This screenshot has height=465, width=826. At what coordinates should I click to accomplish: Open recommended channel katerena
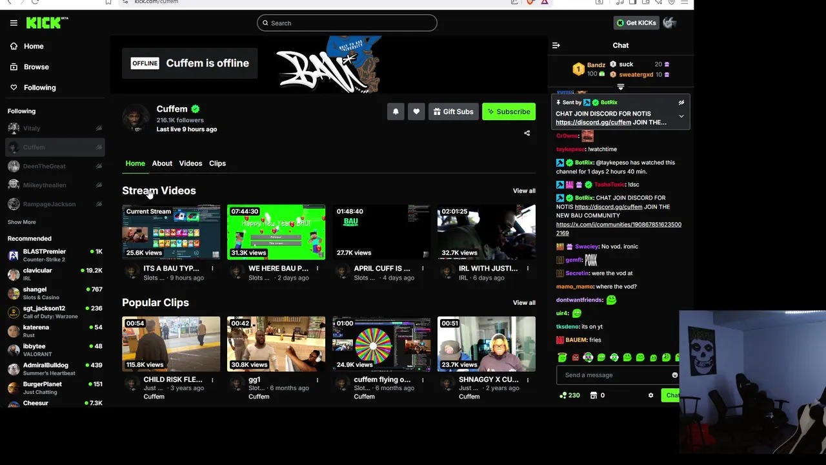point(54,331)
